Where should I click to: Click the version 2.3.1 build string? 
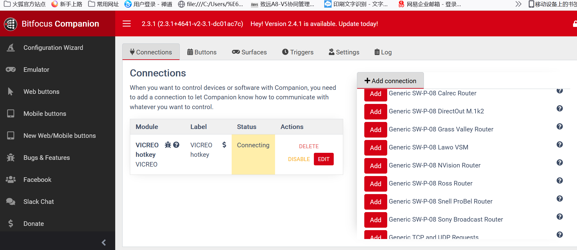click(x=192, y=24)
